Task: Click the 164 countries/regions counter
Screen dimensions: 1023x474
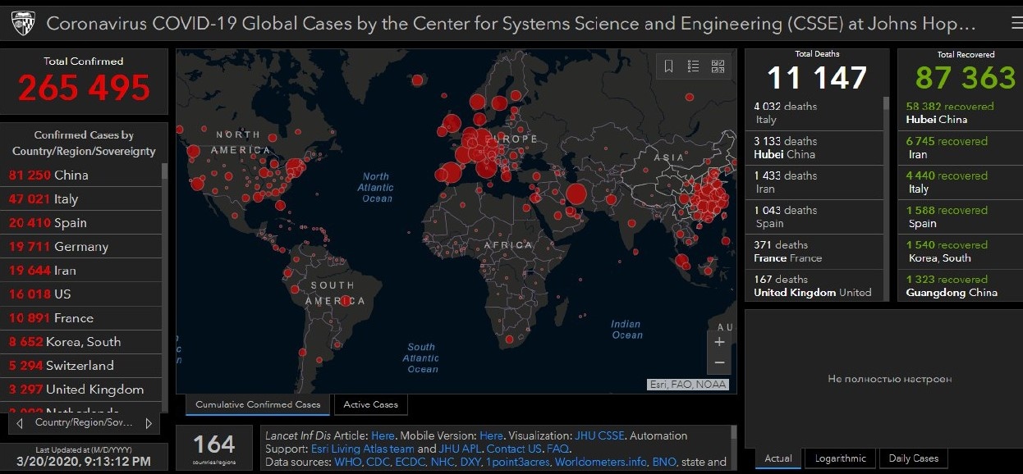Action: [x=214, y=447]
